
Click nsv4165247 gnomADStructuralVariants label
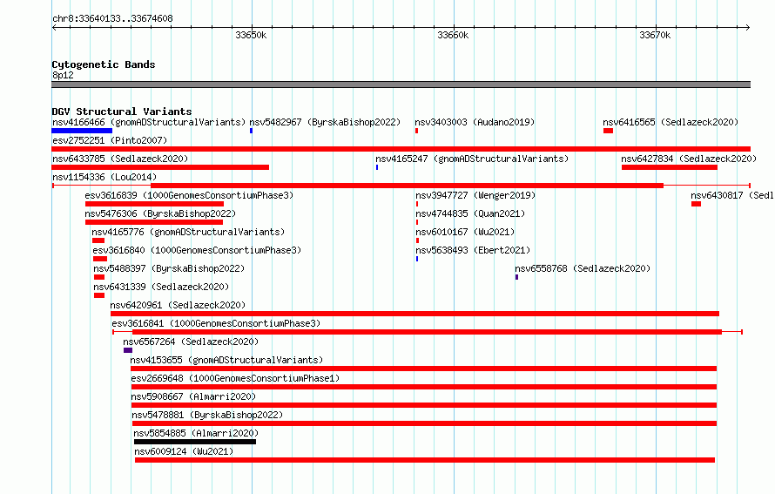[x=472, y=159]
